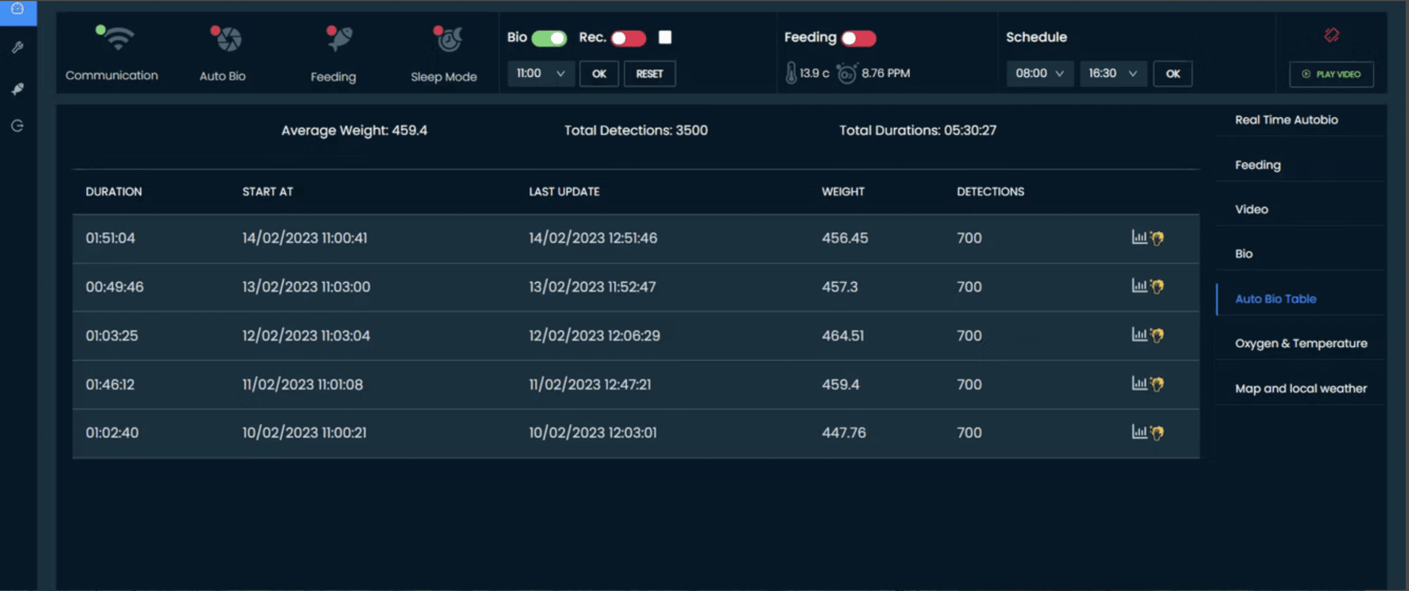
Task: Turn on the Feeding toggle switch
Action: pyautogui.click(x=858, y=38)
